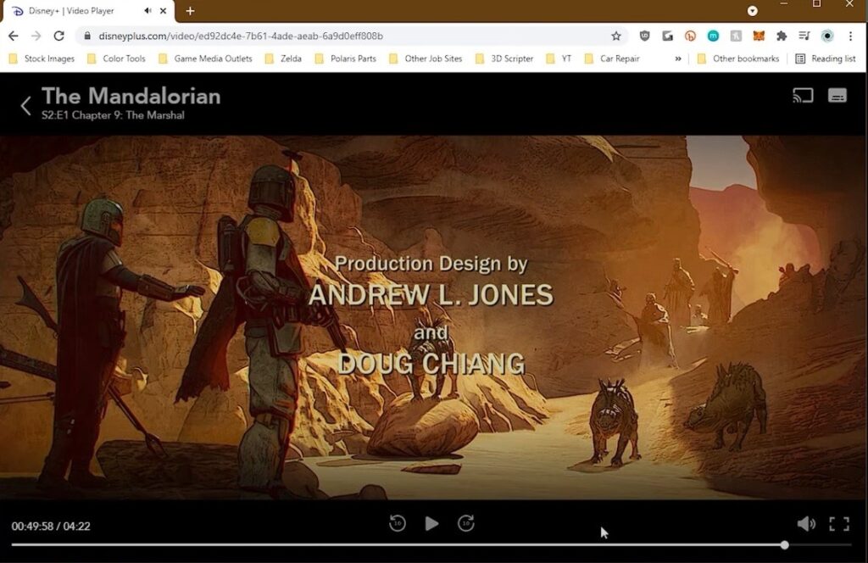Viewport: 868px width, 563px height.
Task: Open the shield extension icon
Action: click(x=644, y=36)
